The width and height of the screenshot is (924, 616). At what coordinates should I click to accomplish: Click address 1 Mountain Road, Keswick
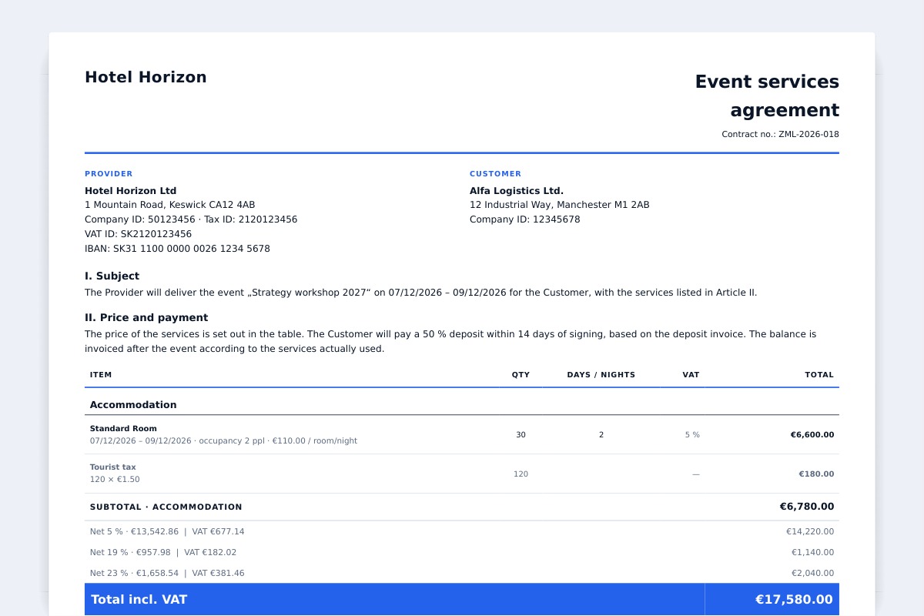169,205
